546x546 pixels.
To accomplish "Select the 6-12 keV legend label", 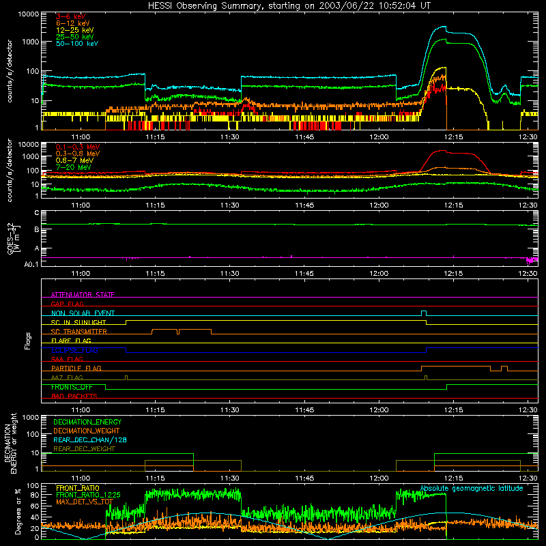I will [x=73, y=23].
